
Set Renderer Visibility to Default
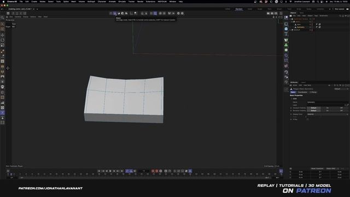(313, 111)
